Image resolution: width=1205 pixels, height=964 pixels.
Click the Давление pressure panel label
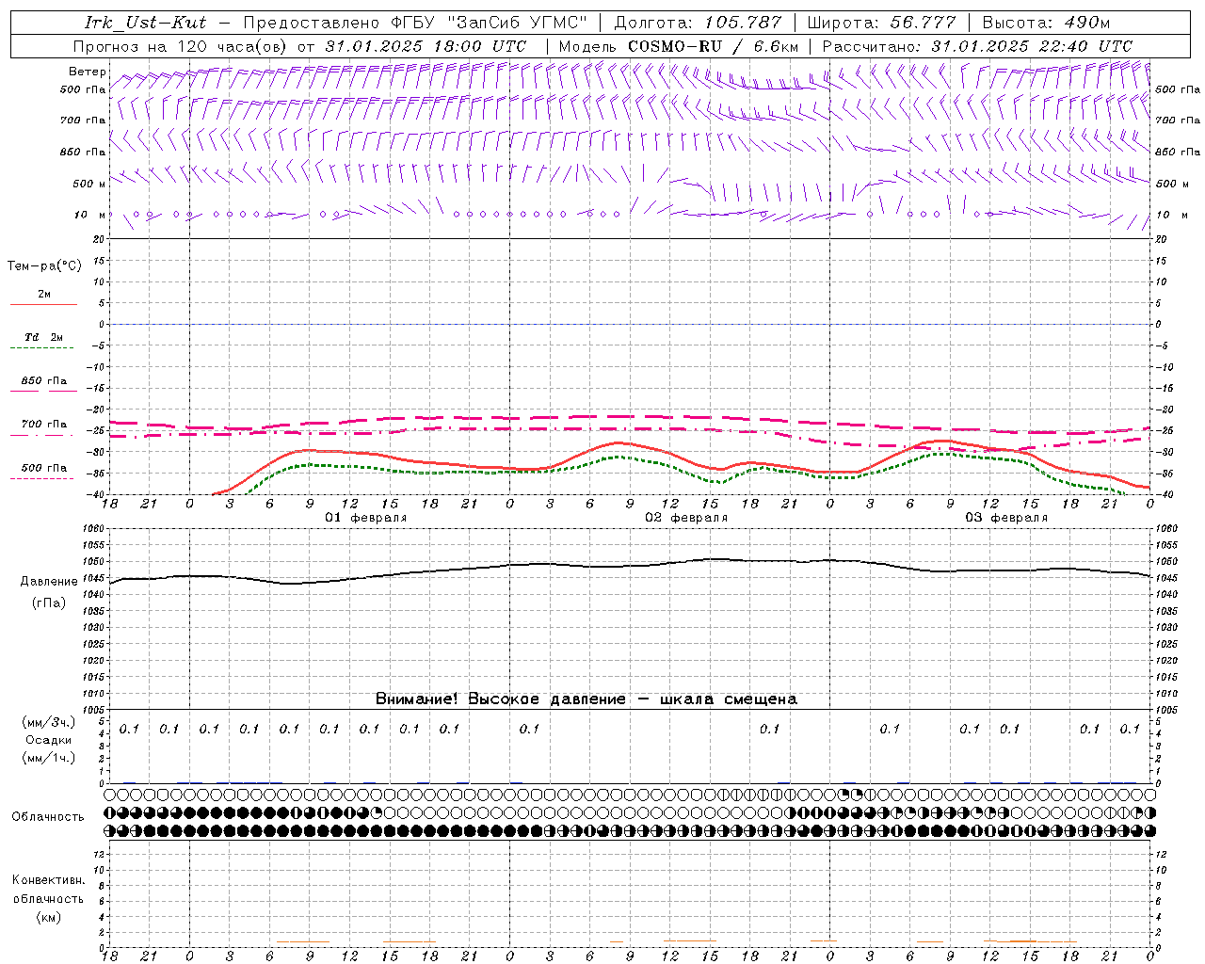49,582
